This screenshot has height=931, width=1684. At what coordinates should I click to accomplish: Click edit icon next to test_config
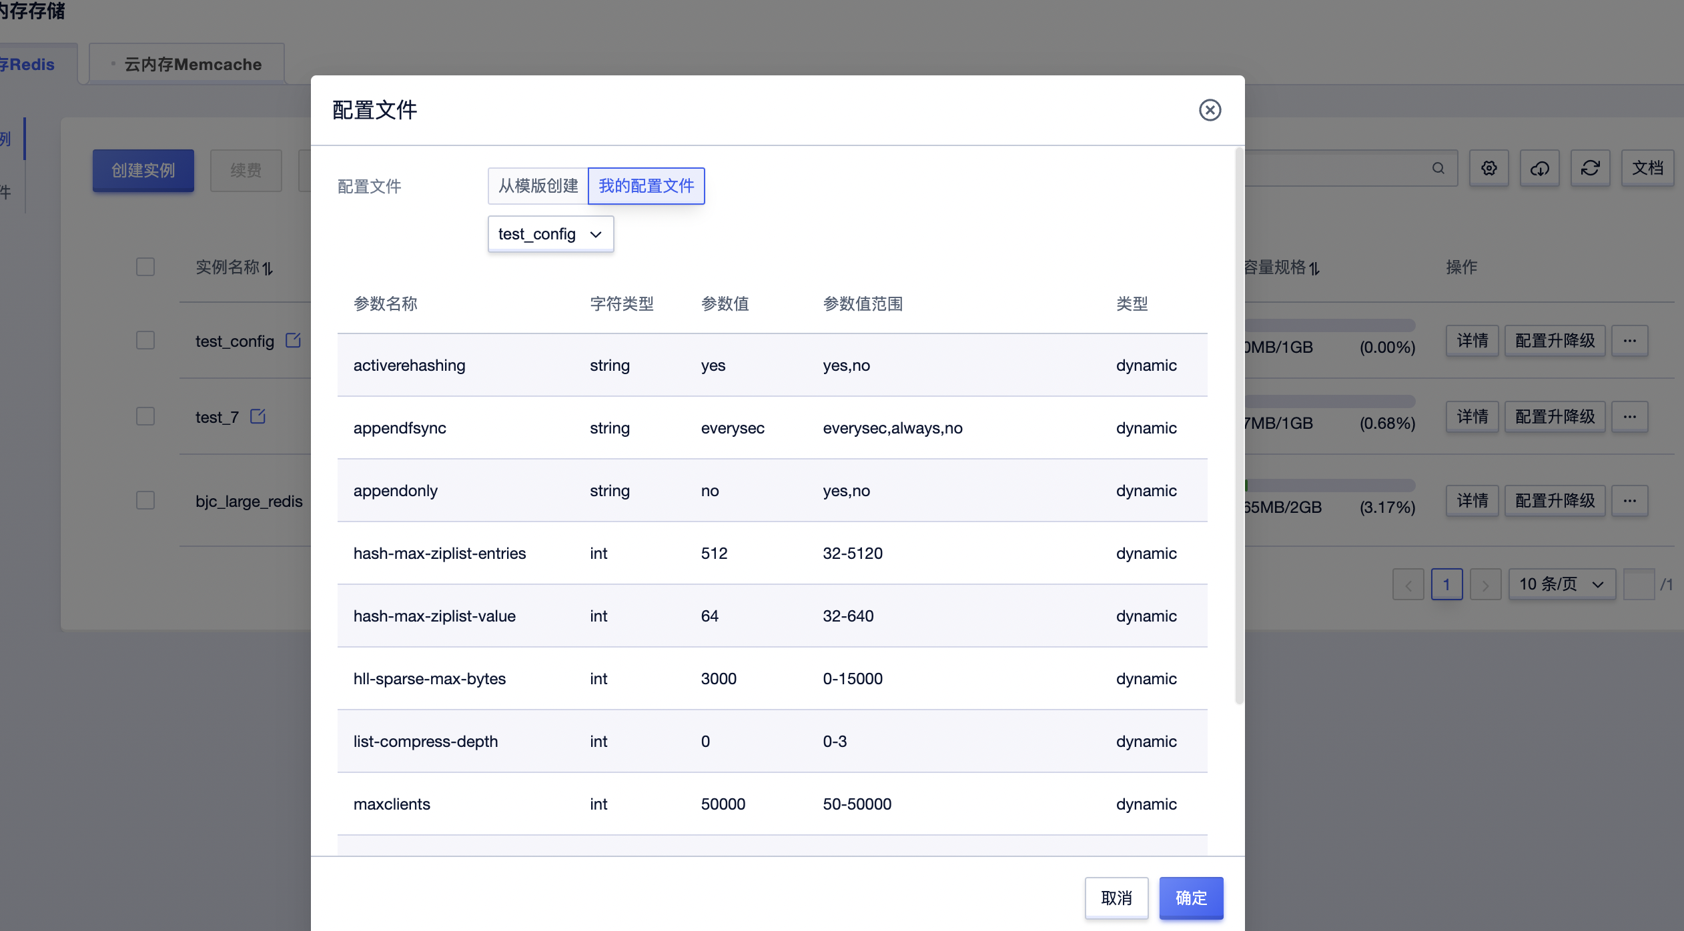293,340
